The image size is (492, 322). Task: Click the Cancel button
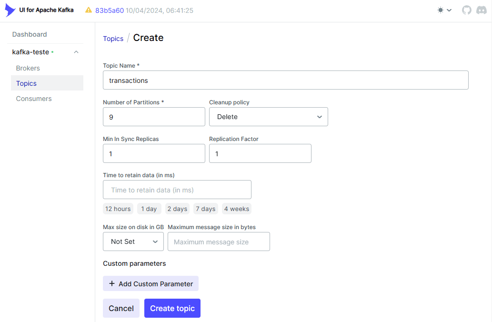tap(121, 308)
